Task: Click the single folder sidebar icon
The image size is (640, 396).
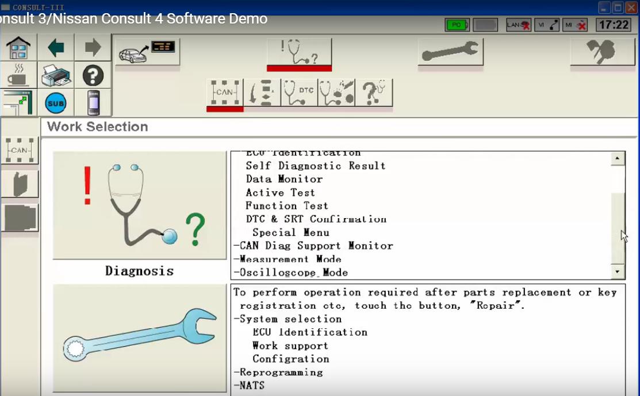Action: click(x=20, y=184)
